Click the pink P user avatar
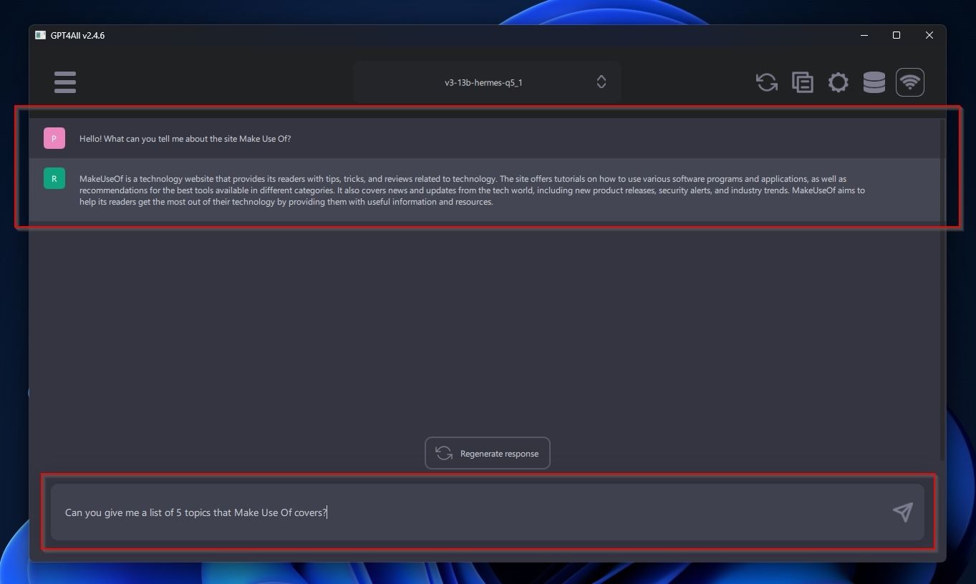The width and height of the screenshot is (976, 584). [x=54, y=138]
